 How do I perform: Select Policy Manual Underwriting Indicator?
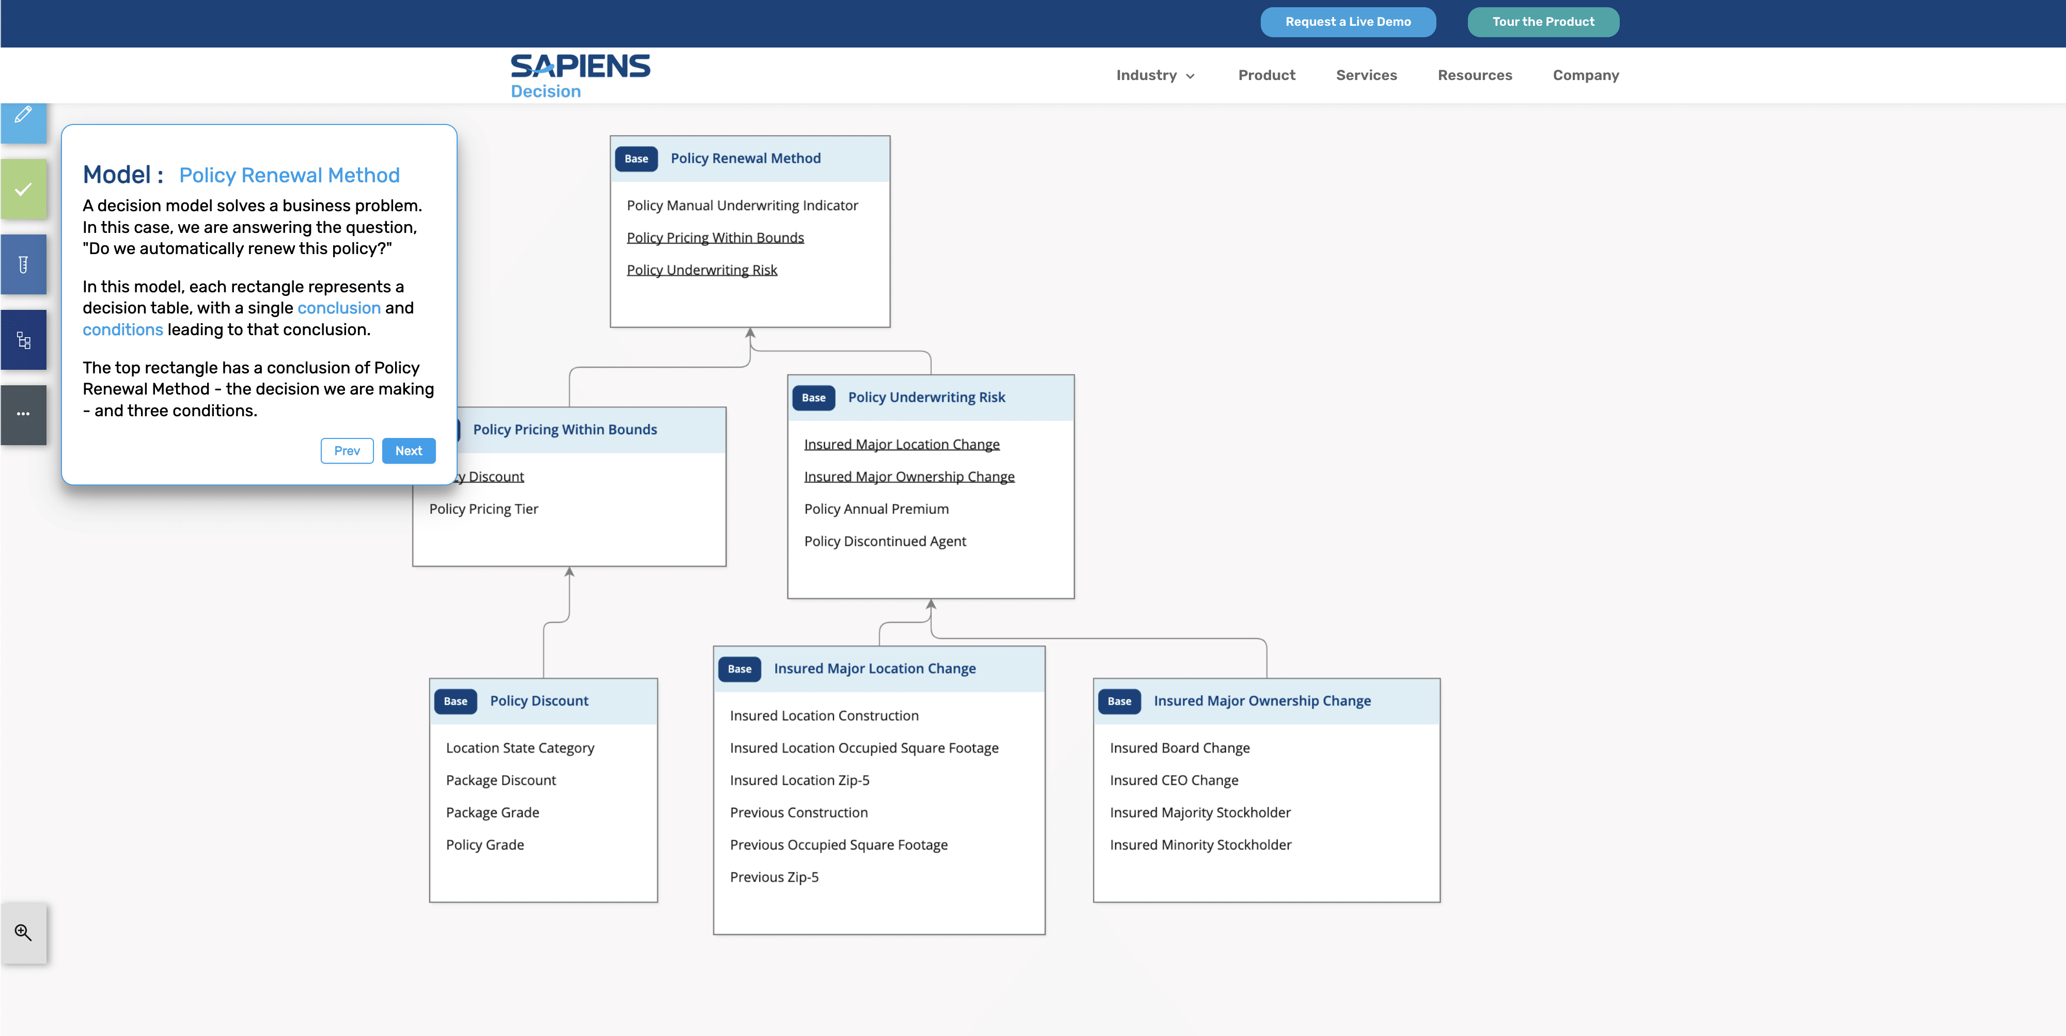(x=742, y=206)
